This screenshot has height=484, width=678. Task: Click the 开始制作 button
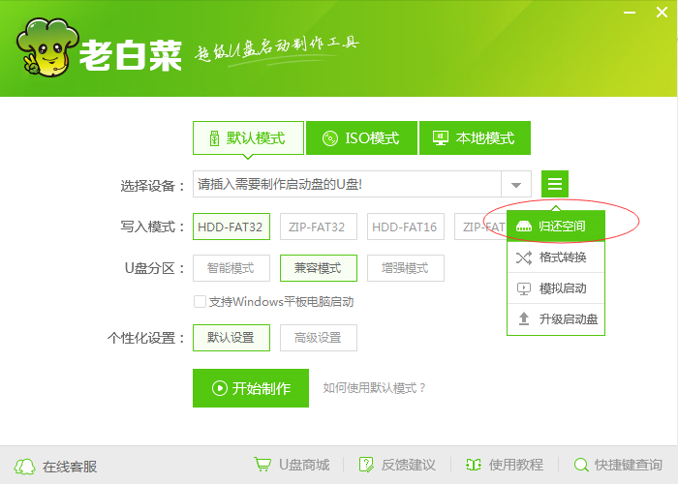pyautogui.click(x=251, y=388)
